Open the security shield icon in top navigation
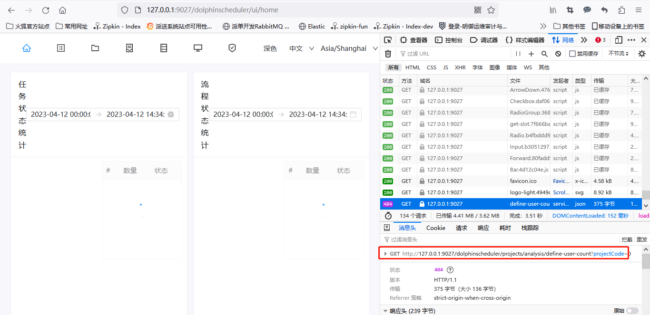 [232, 48]
